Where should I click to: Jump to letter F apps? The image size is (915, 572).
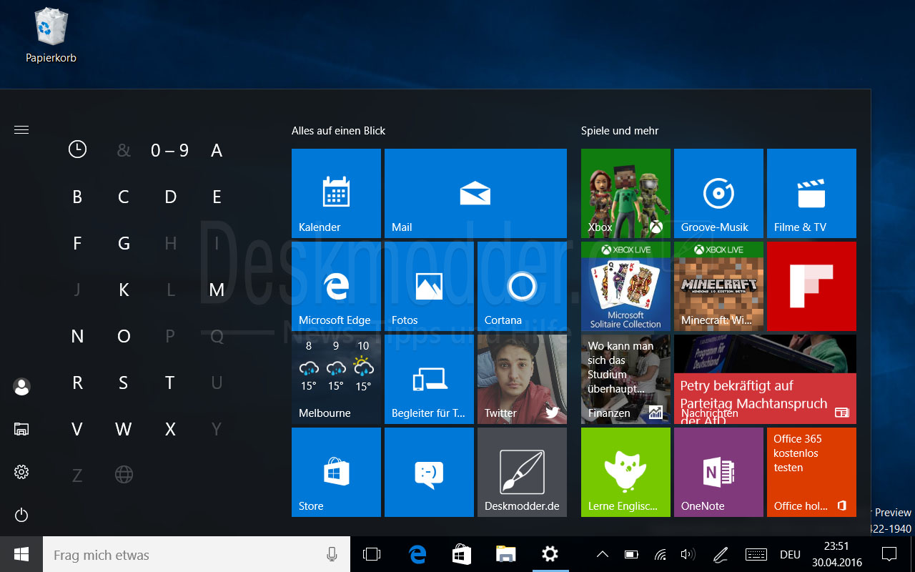(77, 243)
